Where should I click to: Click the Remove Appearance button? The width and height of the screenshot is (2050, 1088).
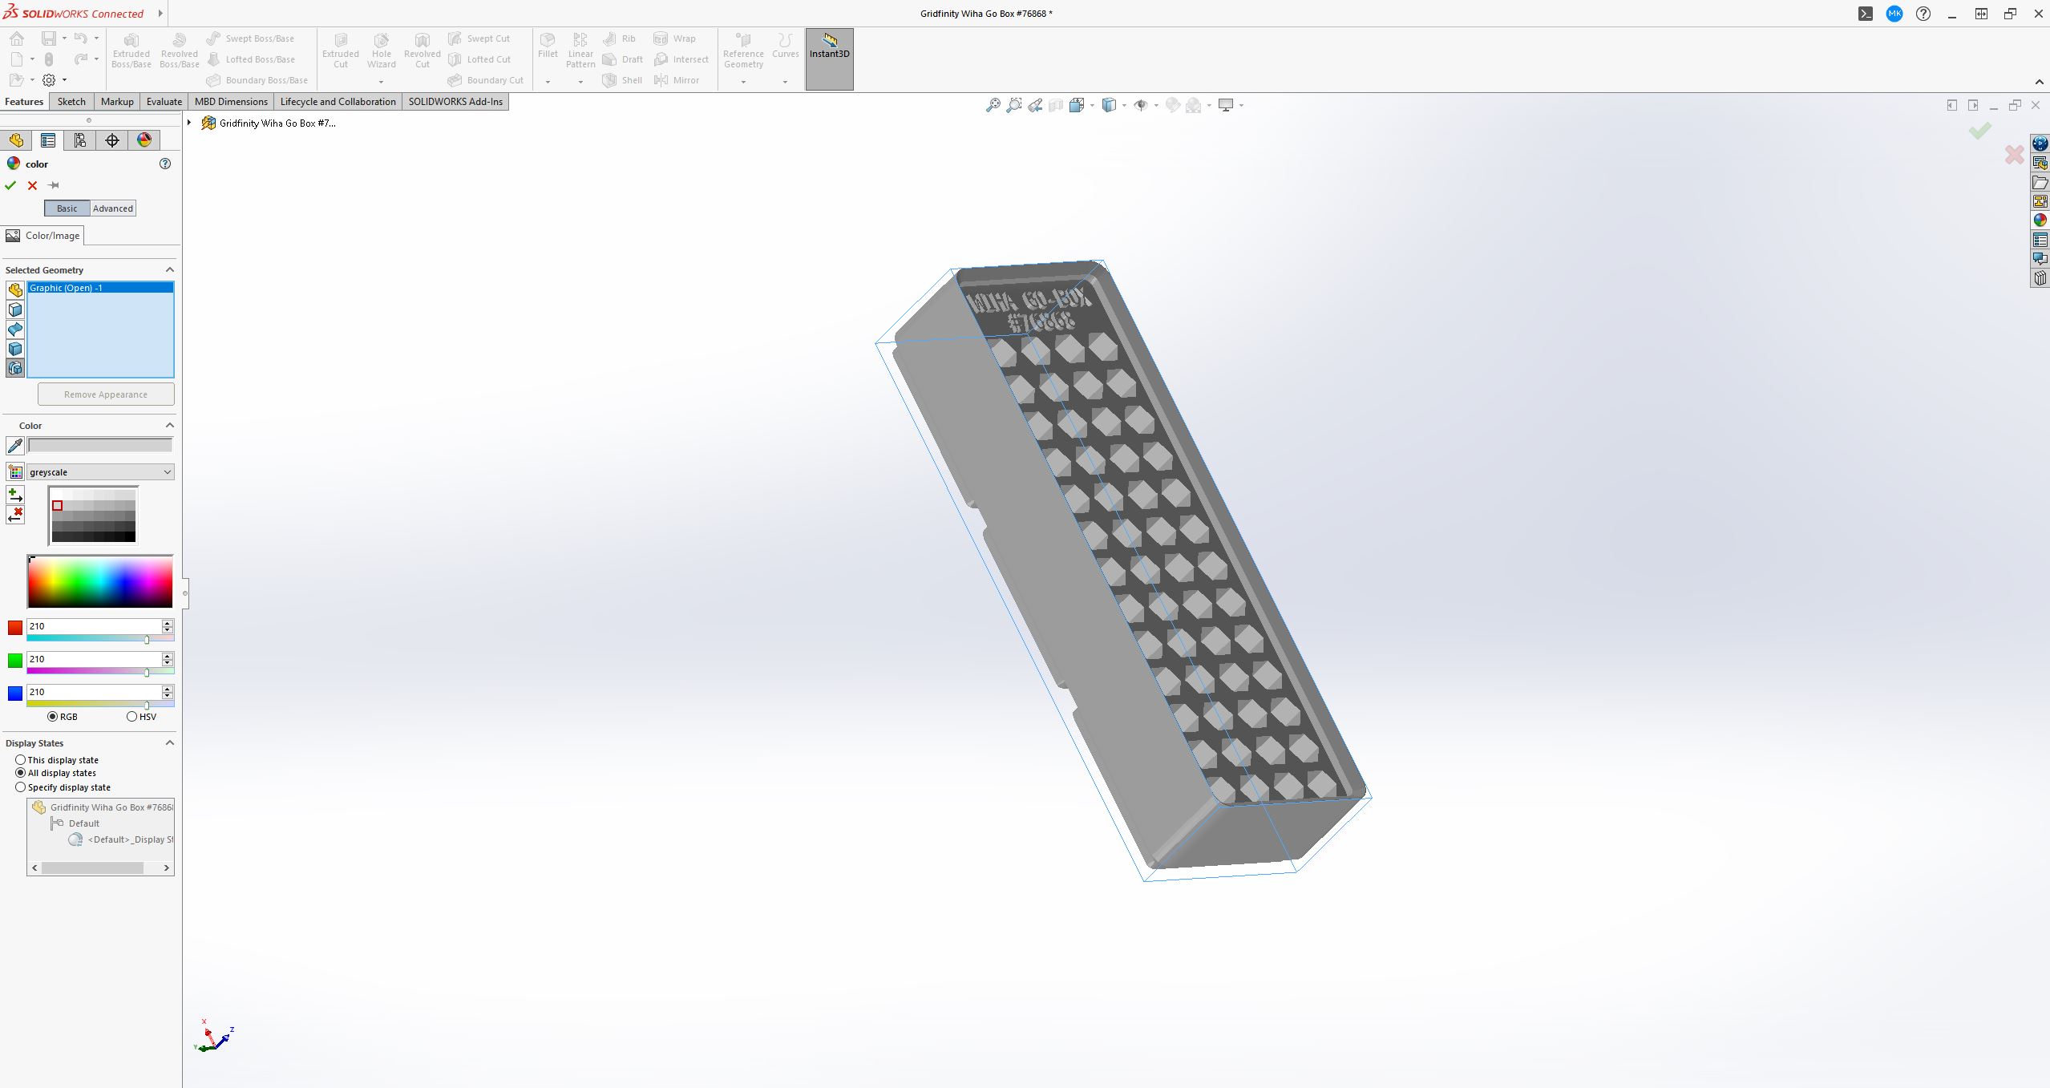tap(106, 394)
